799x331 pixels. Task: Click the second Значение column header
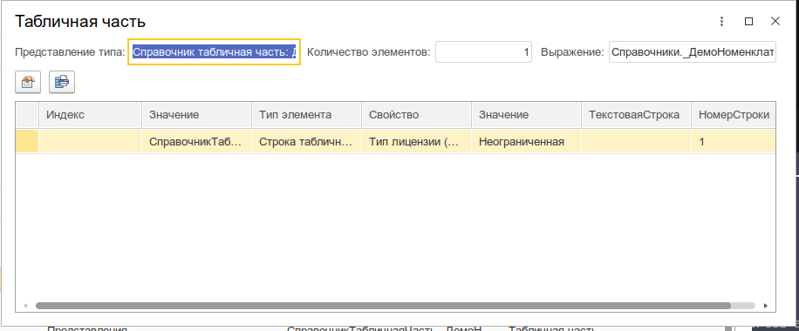pos(527,115)
